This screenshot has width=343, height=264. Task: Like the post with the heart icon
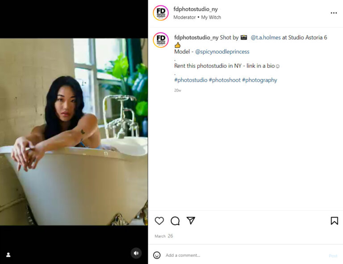pyautogui.click(x=159, y=221)
